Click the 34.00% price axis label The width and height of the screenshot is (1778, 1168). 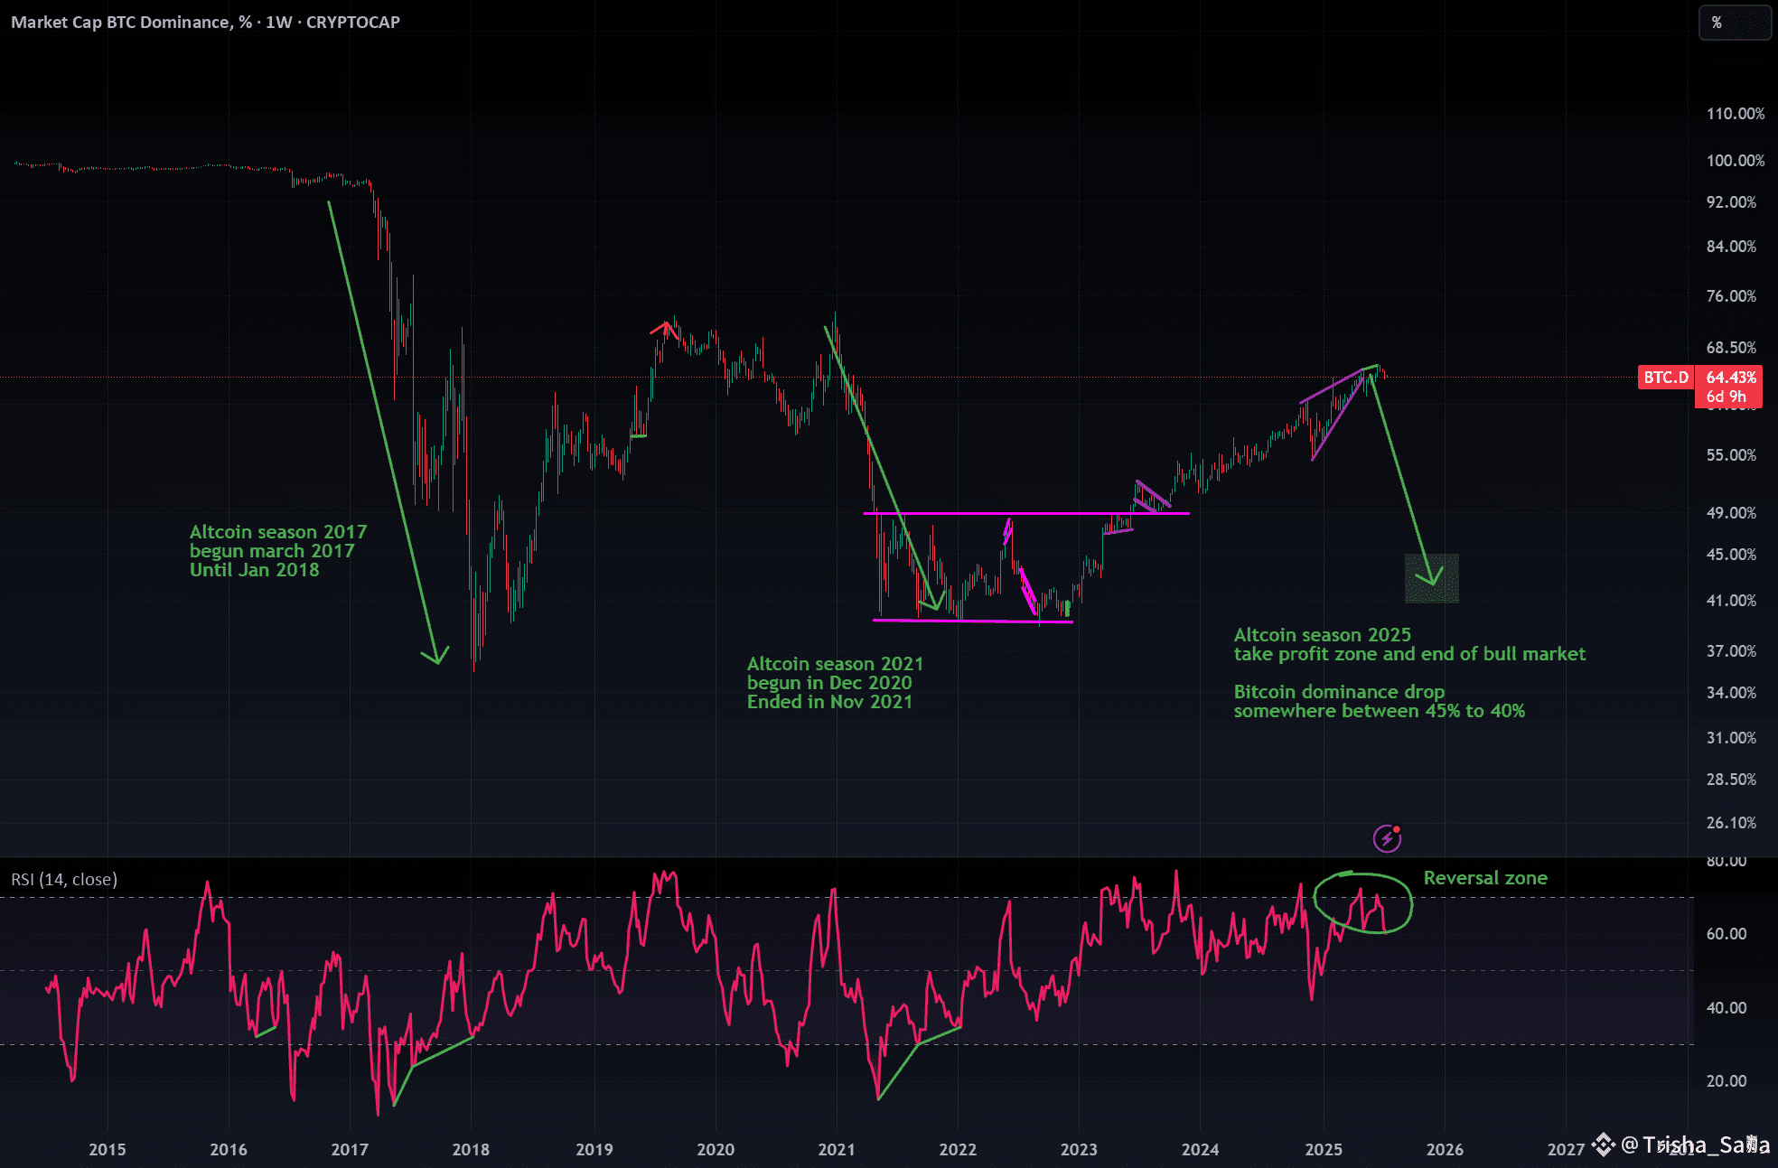[1731, 693]
